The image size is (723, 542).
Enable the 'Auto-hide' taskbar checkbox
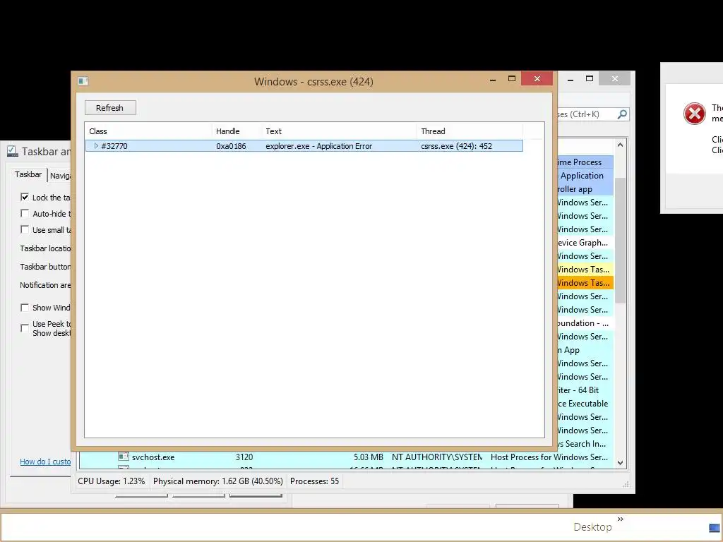click(x=25, y=213)
